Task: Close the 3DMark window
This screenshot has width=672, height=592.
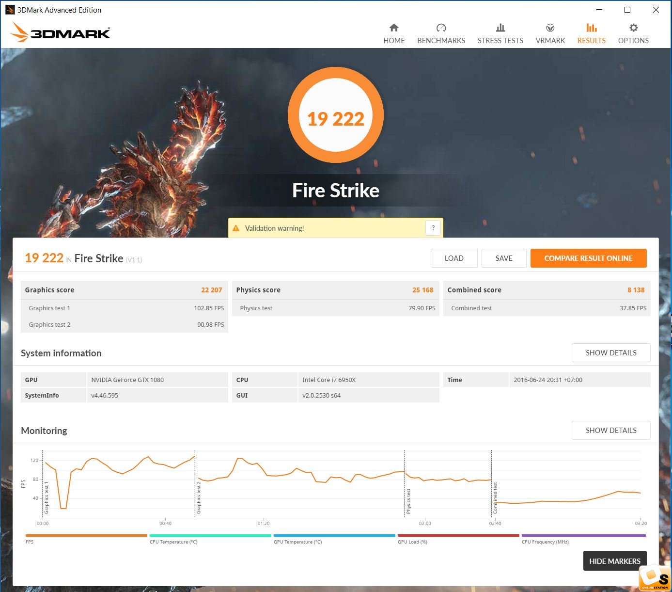Action: point(656,10)
